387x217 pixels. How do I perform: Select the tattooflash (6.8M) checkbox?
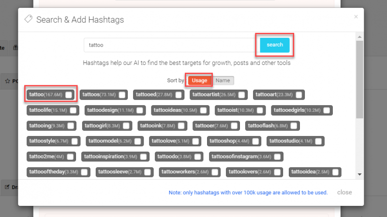(294, 126)
